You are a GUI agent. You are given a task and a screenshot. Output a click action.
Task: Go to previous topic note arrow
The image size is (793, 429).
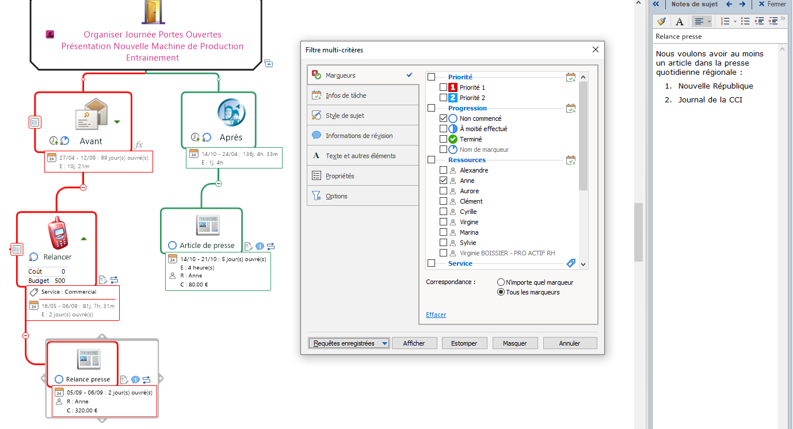click(x=729, y=4)
